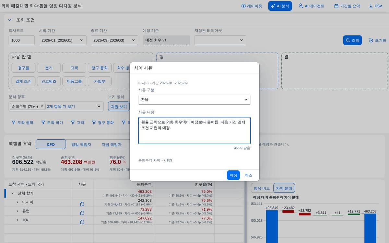Expand the 아시아 row

pyautogui.click(x=17, y=202)
